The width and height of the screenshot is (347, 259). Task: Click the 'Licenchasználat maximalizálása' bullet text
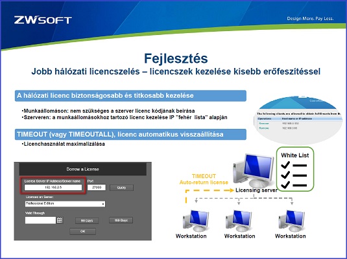(x=64, y=144)
